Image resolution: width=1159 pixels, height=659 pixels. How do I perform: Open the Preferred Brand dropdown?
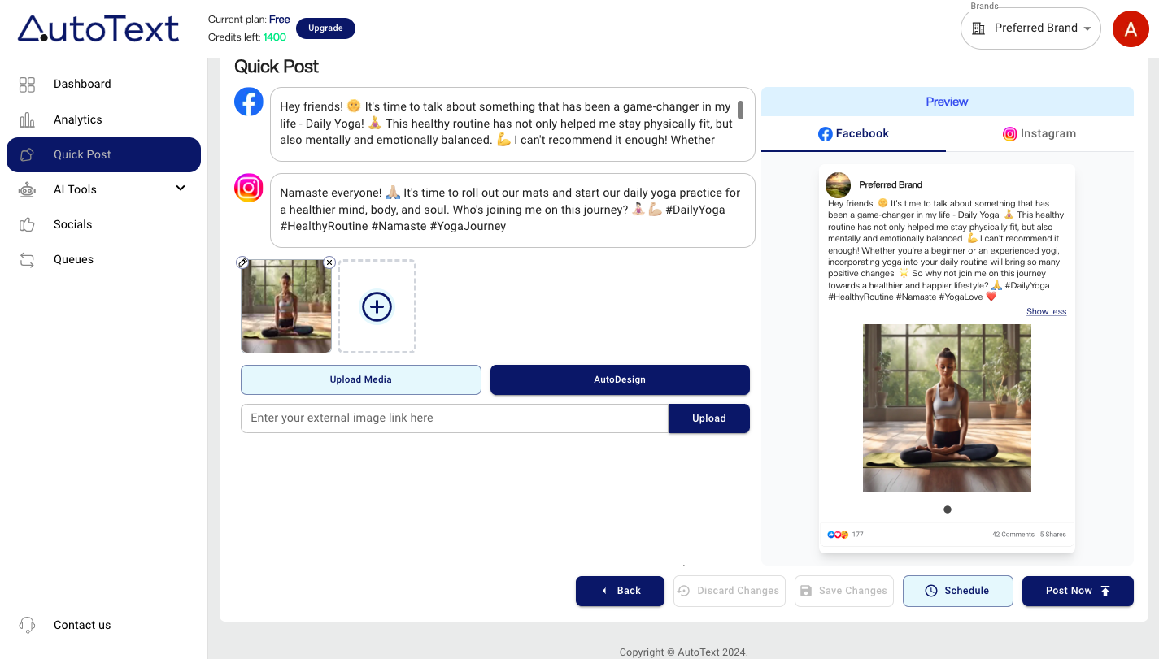click(1030, 28)
